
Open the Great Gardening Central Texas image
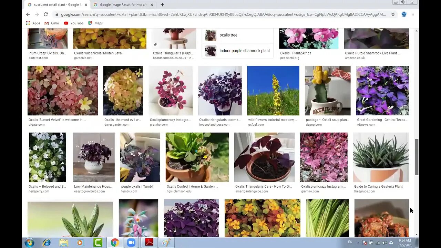(382, 91)
